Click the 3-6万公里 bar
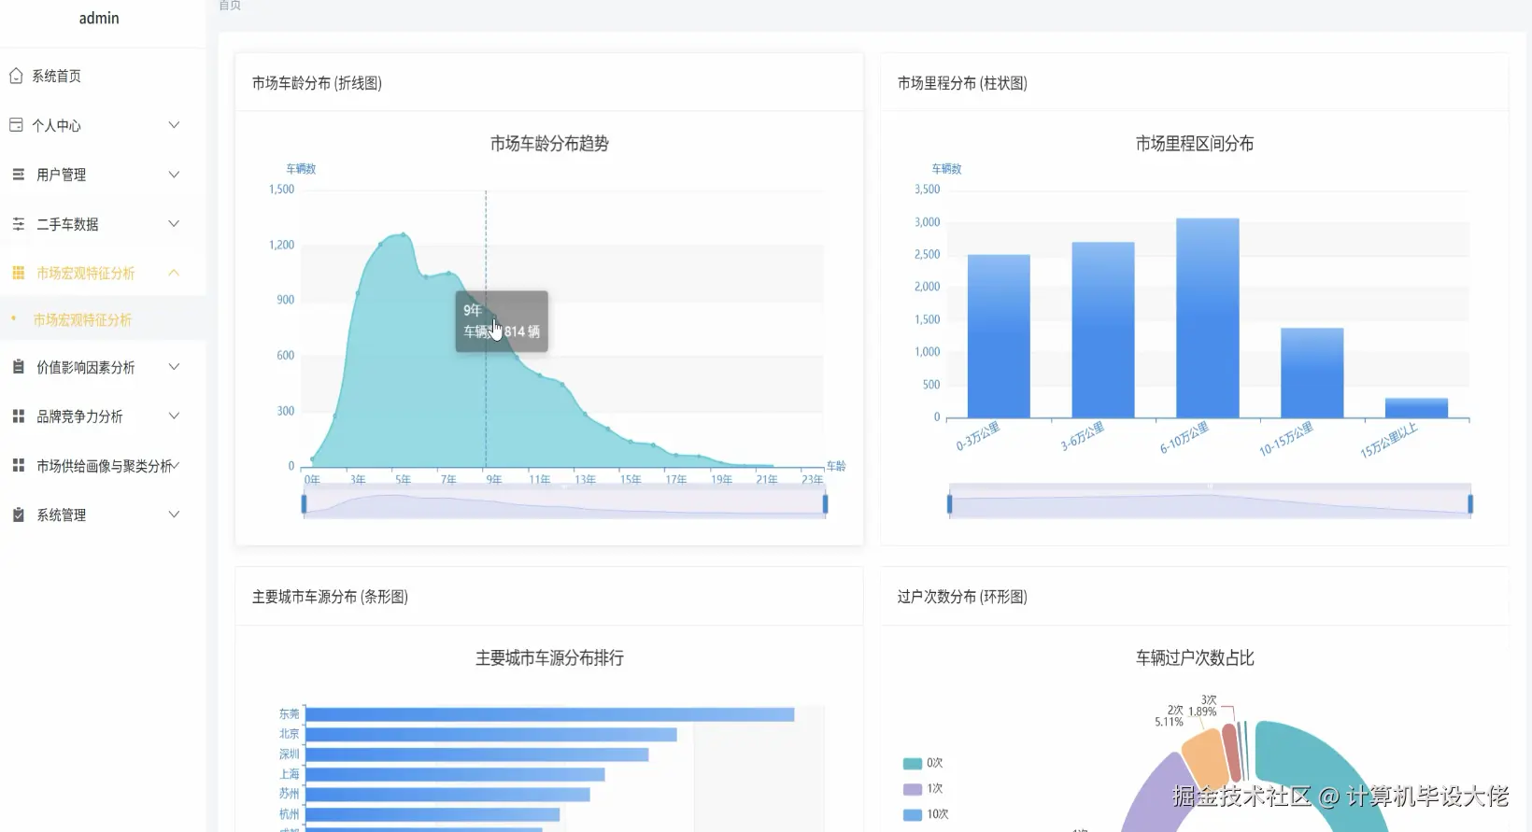1532x832 pixels. pos(1103,330)
